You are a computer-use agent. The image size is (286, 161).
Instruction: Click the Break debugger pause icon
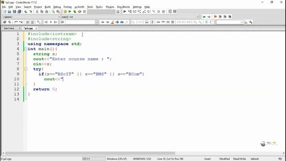(159, 12)
